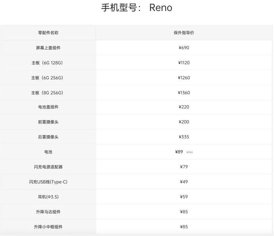This screenshot has width=274, height=236.
Task: Click the ¥1120 motherboard price
Action: click(x=184, y=63)
